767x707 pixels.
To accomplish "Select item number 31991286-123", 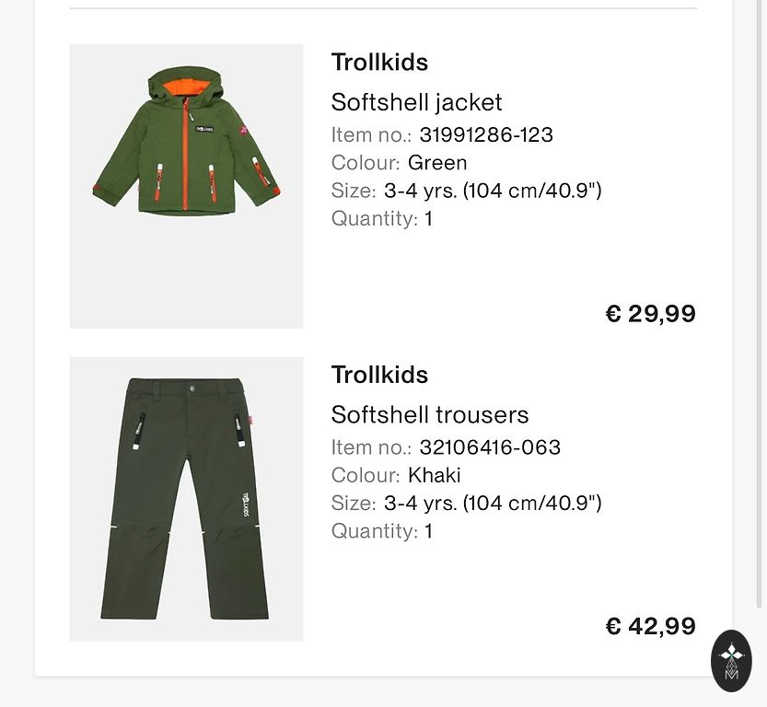I will (x=486, y=134).
